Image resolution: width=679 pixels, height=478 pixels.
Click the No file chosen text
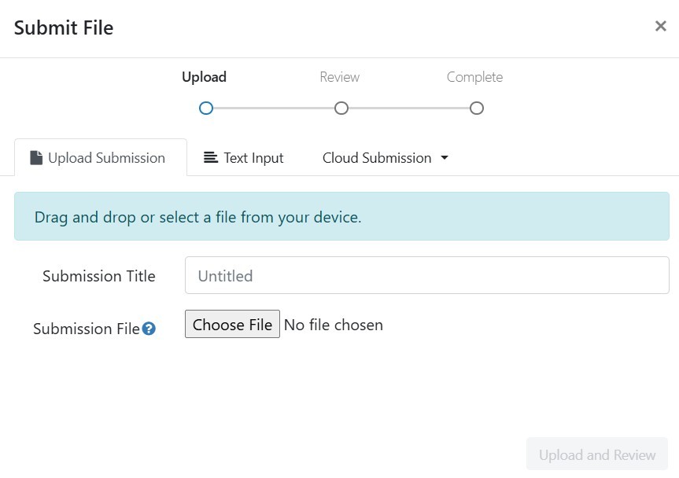coord(334,325)
